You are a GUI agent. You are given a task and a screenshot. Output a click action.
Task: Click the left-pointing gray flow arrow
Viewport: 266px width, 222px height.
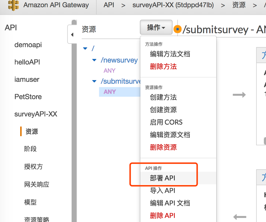point(240,217)
